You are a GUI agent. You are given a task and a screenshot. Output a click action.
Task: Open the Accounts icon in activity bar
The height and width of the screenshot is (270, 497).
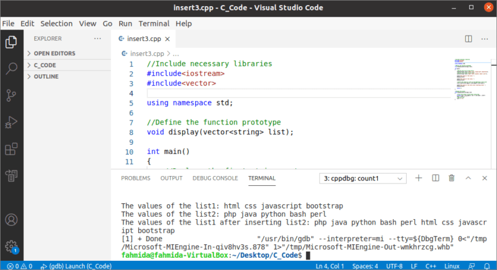12,220
